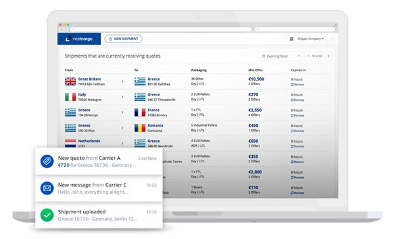Renew the €110 shipment
The height and width of the screenshot is (239, 393).
tap(297, 193)
